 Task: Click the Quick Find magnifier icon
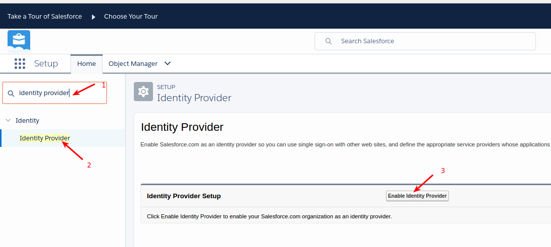point(11,93)
